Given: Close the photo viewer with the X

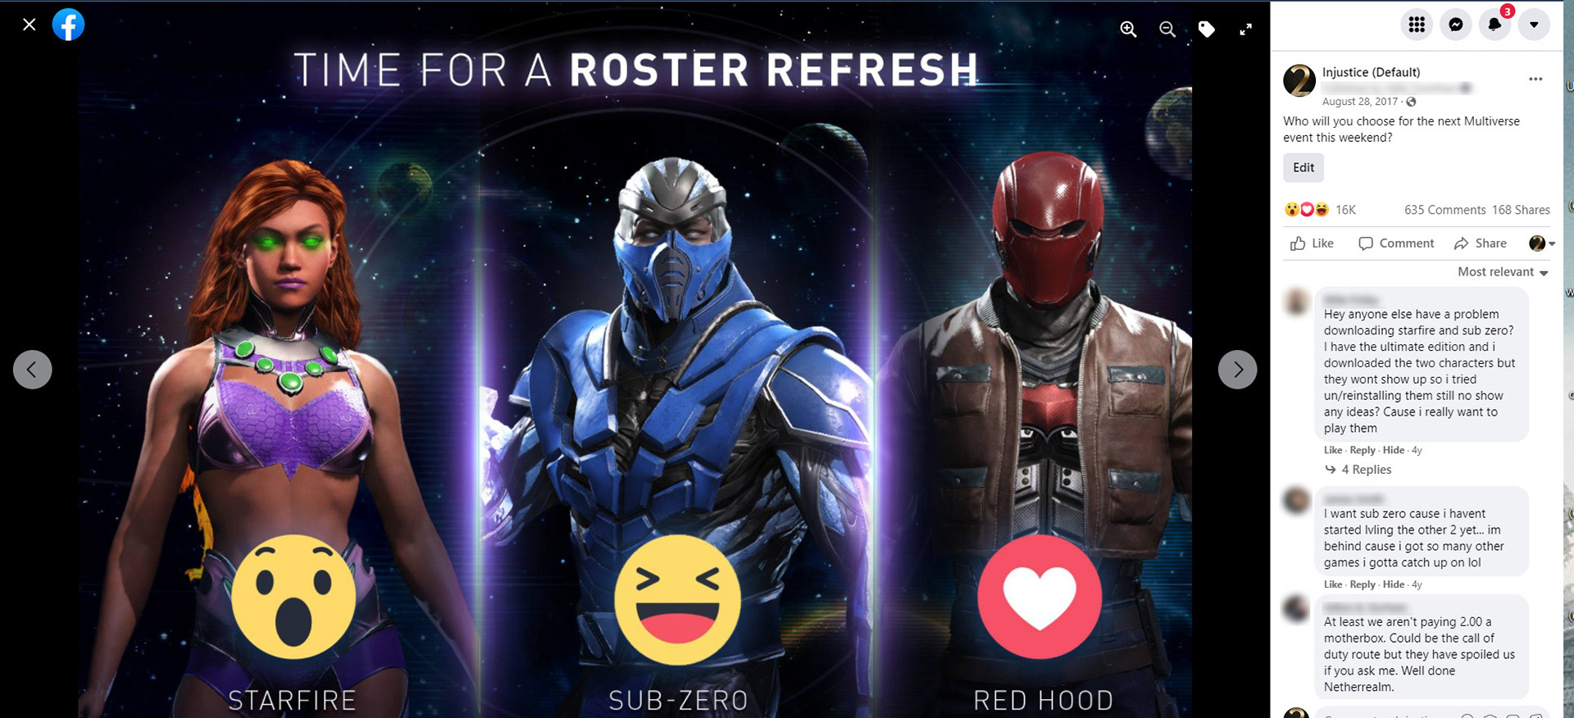Looking at the screenshot, I should click(30, 25).
